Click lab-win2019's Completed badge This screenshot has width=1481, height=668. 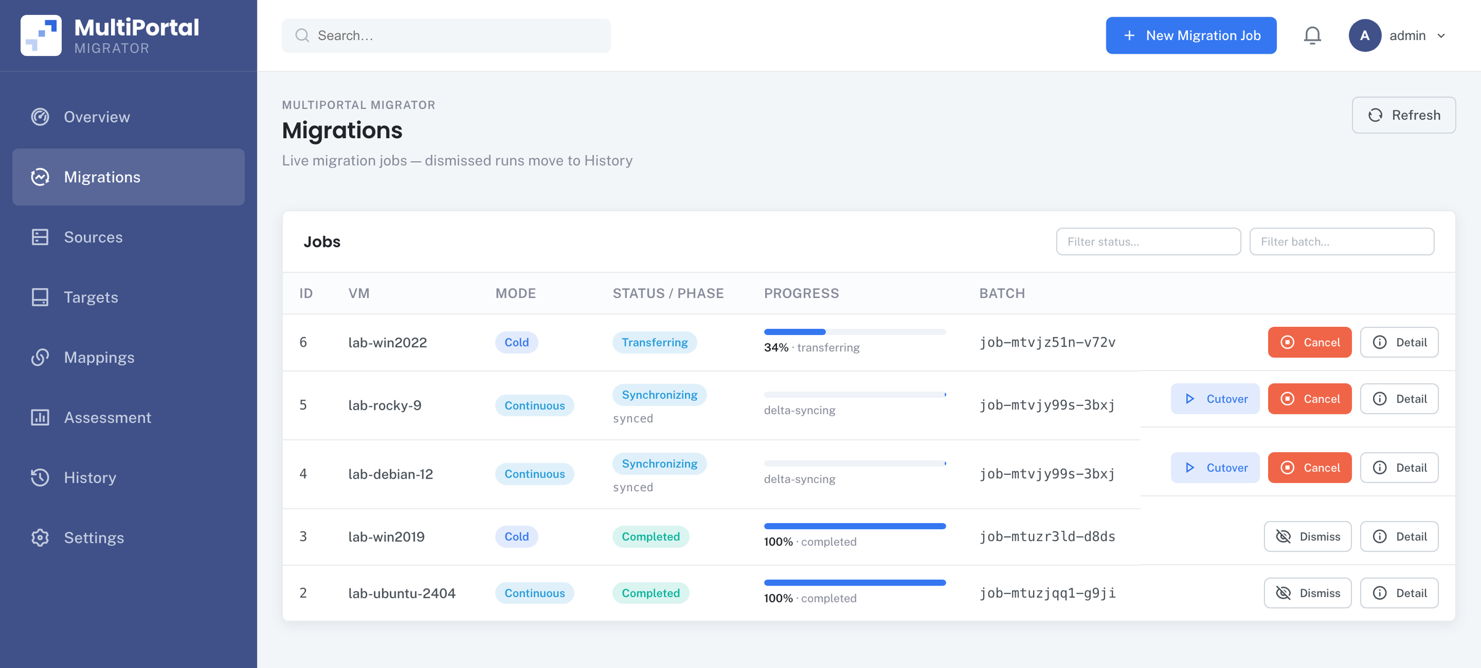[x=650, y=537]
